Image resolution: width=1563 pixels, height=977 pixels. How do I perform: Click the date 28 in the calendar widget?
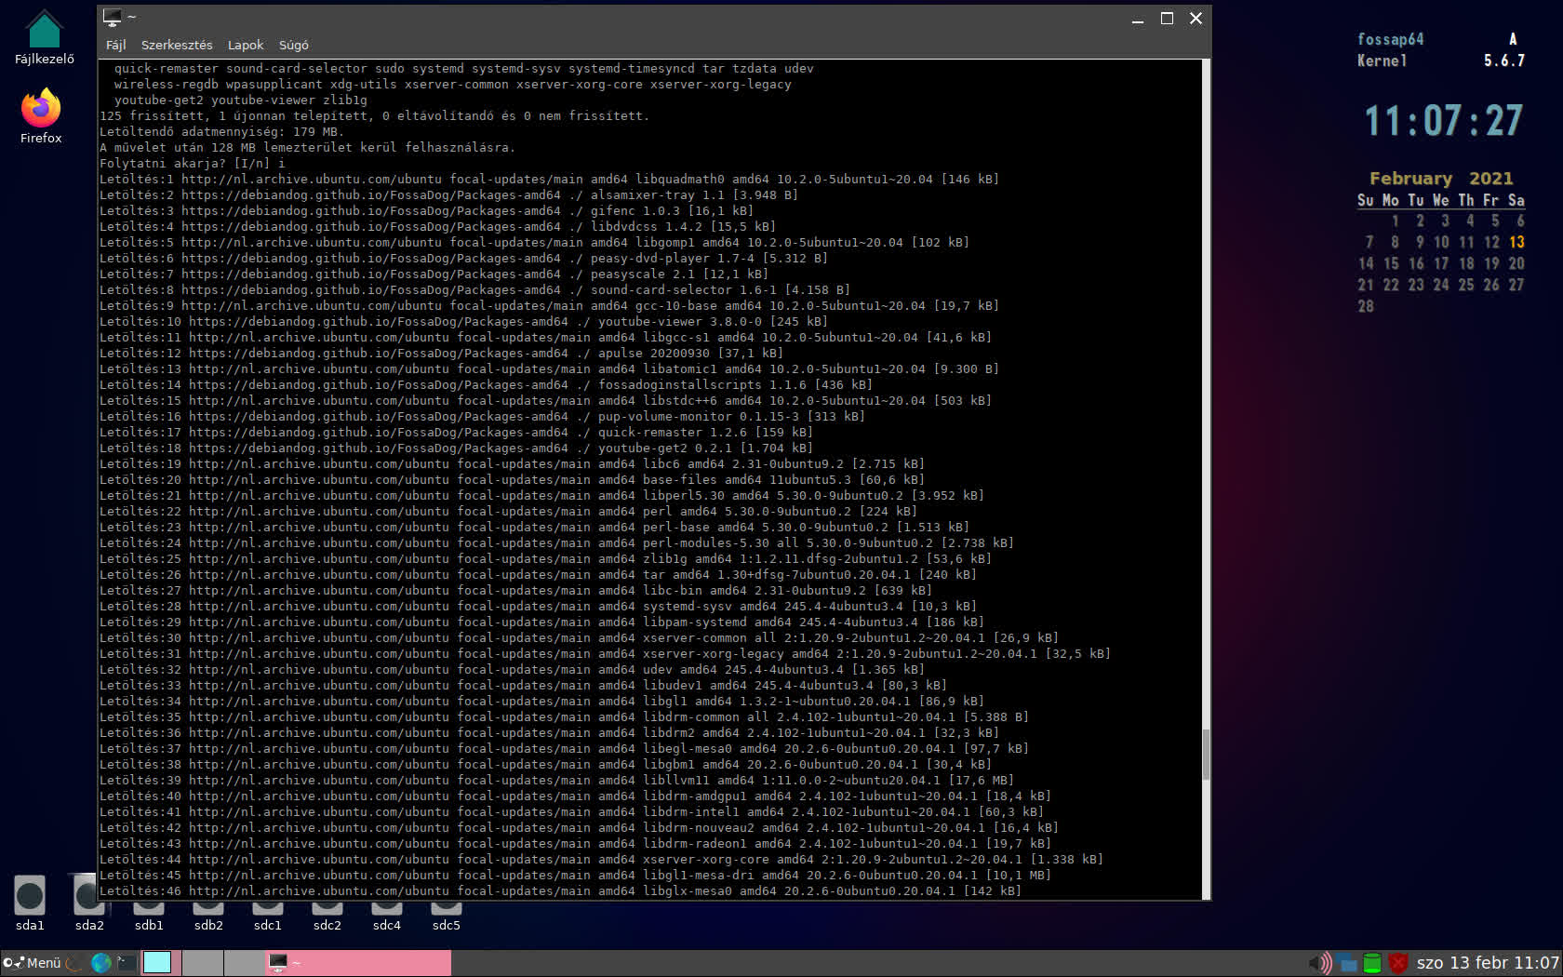1366,306
